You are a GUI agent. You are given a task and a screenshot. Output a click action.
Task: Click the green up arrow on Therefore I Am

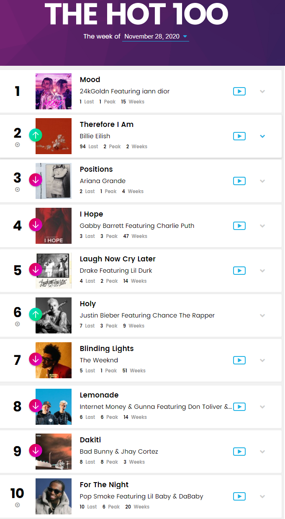pyautogui.click(x=36, y=135)
